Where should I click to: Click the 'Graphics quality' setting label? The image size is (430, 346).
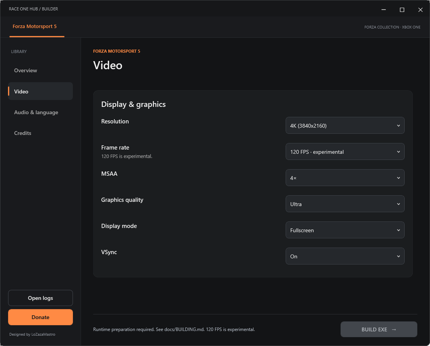122,200
